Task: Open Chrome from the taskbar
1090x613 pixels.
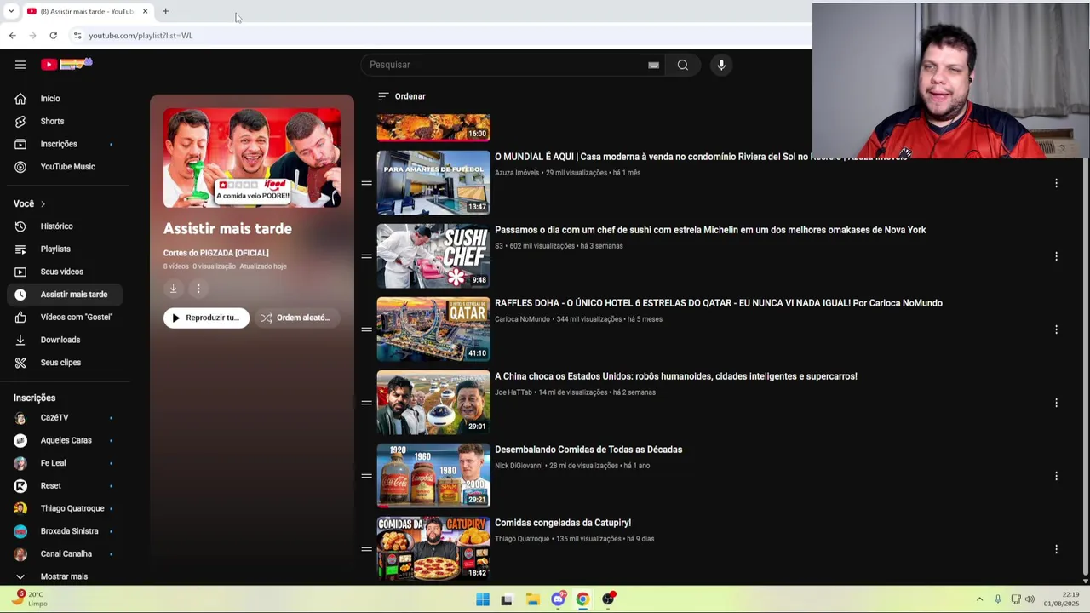Action: pos(582,599)
